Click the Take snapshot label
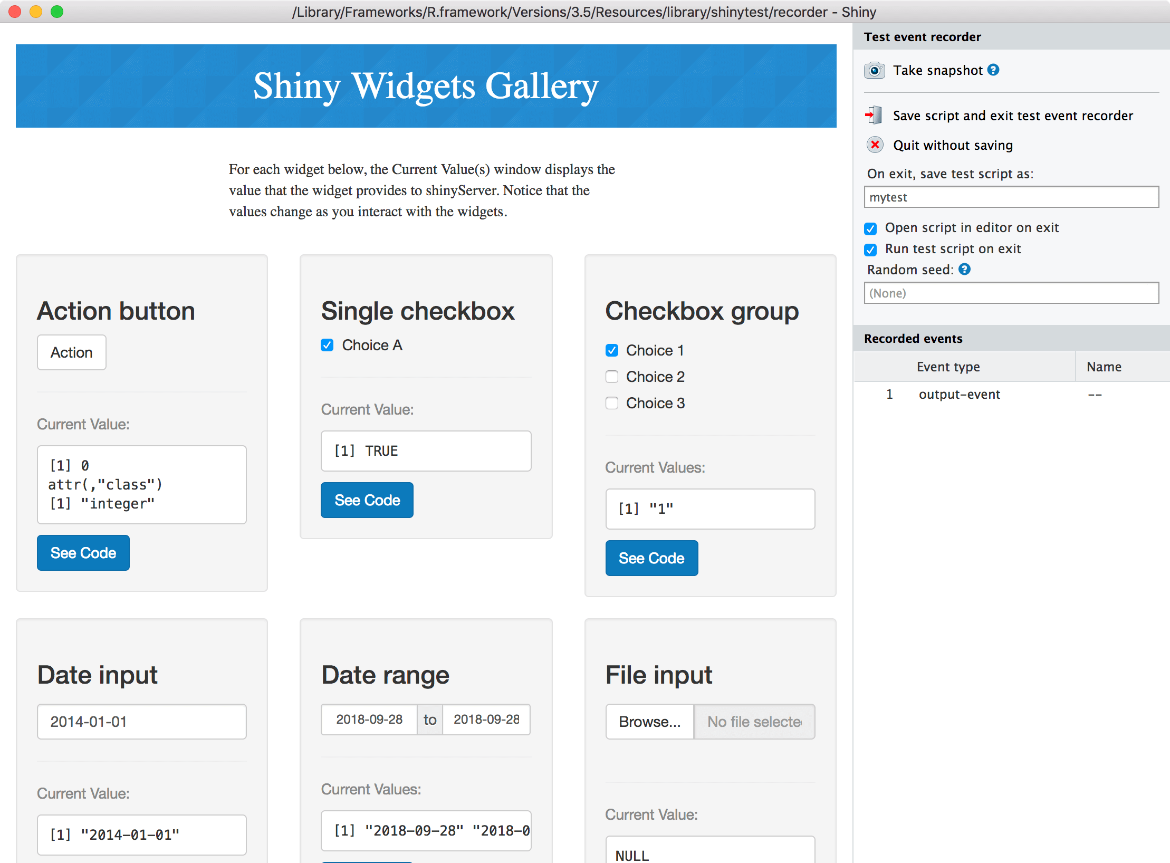Viewport: 1170px width, 863px height. (x=937, y=70)
